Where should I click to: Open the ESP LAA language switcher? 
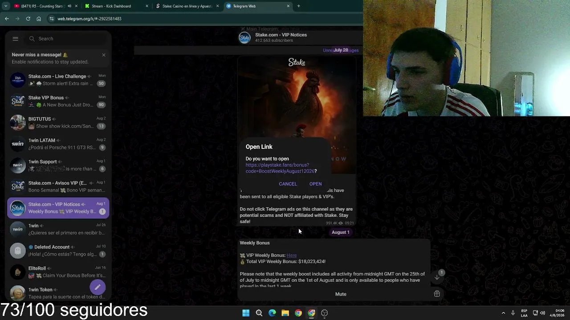(x=524, y=313)
